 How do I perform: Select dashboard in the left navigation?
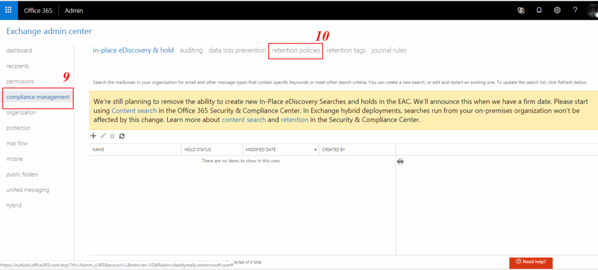click(x=19, y=50)
